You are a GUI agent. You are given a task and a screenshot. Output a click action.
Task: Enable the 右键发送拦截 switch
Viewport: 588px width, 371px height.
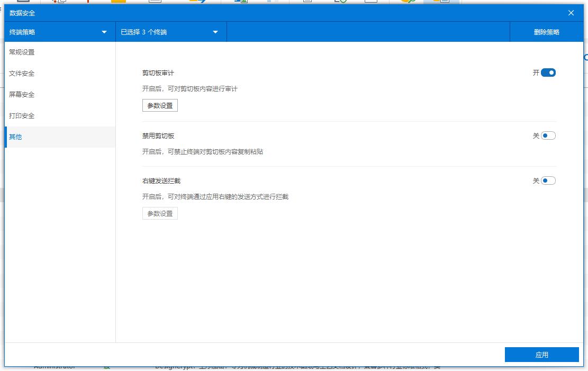[x=548, y=181]
